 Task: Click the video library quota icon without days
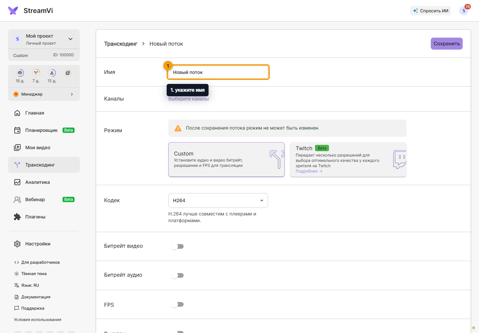click(68, 73)
